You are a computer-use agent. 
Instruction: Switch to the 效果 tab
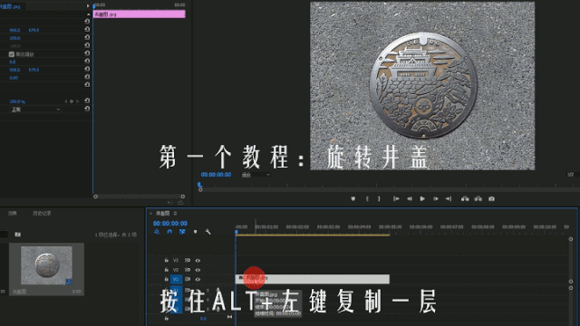point(13,214)
